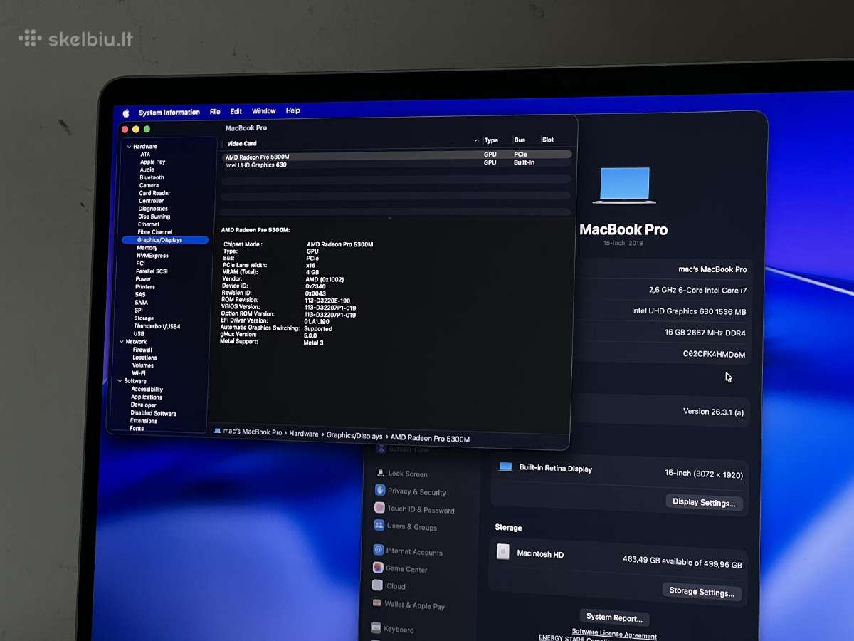Select Card Reader entry
The height and width of the screenshot is (641, 854).
click(154, 193)
